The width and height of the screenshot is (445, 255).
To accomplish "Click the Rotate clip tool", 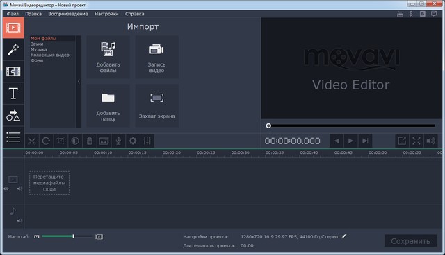I will pyautogui.click(x=46, y=141).
